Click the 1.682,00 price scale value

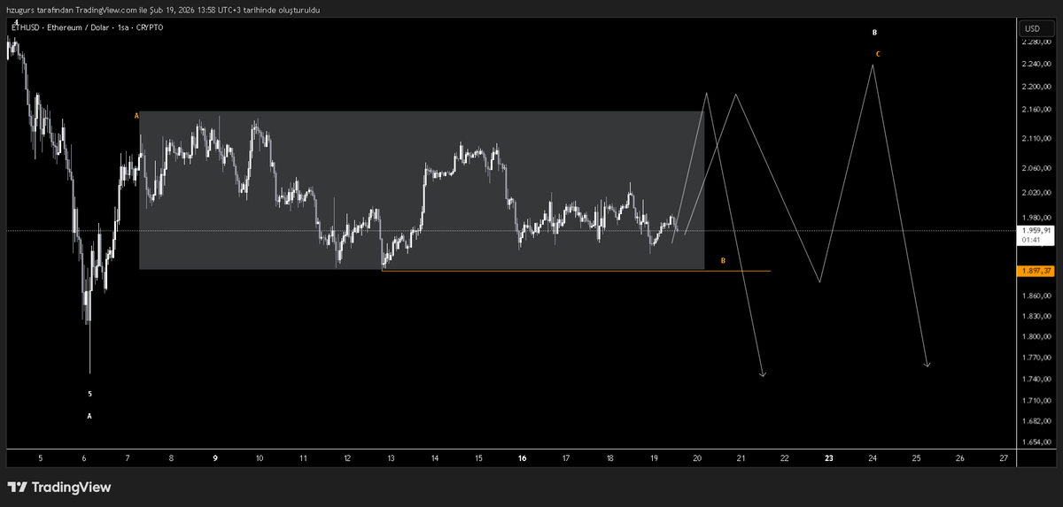(1036, 421)
